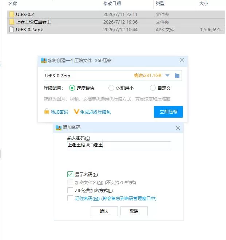226x240 pixels.
Task: Cancel with the 取消 button
Action: (x=134, y=211)
